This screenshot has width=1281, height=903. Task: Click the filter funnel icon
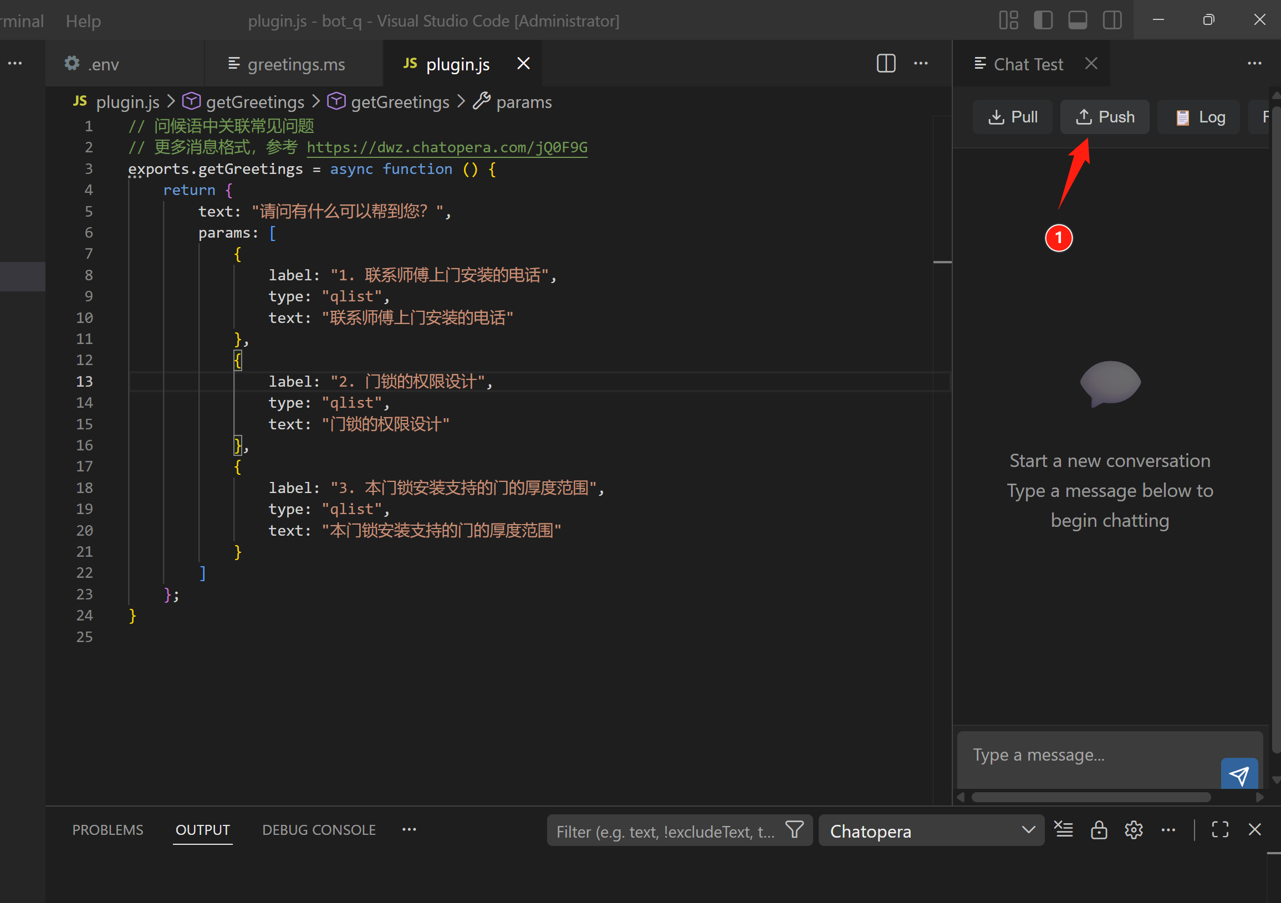794,830
